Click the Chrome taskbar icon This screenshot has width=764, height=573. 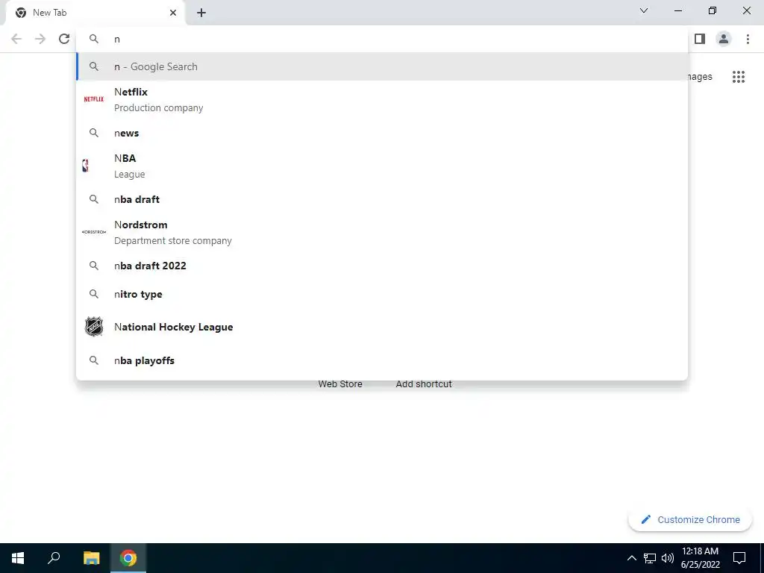pyautogui.click(x=128, y=558)
